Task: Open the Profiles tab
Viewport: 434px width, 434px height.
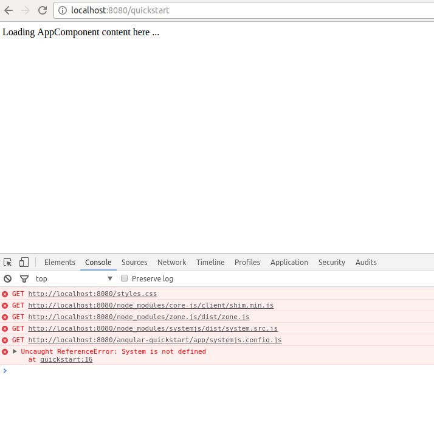Action: point(247,262)
